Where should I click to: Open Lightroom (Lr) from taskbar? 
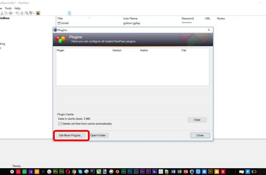[136, 171]
